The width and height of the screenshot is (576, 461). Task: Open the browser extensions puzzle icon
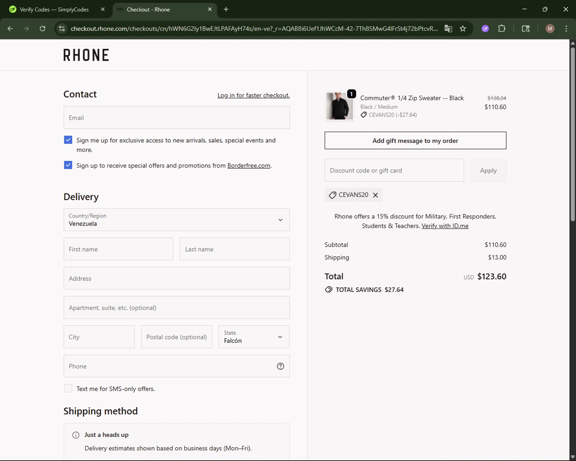coord(502,28)
